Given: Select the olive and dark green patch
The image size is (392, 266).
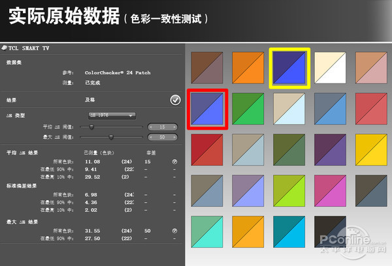Looking at the screenshot, I should coord(289,150).
